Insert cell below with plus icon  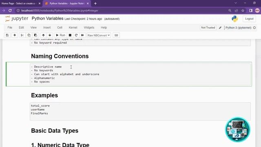(x=15, y=35)
